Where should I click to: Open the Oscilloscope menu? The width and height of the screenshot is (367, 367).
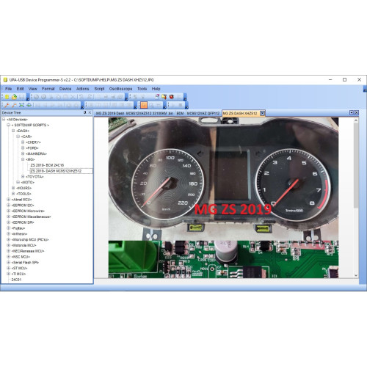[120, 89]
